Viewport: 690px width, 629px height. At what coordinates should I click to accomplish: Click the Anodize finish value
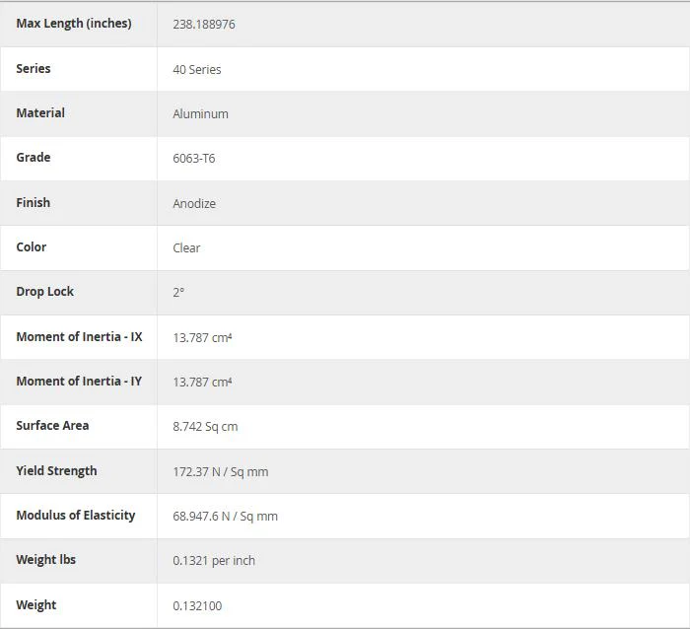194,204
